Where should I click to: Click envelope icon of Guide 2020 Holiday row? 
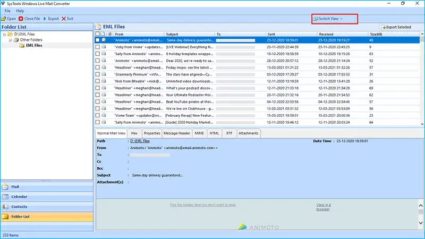coord(104,122)
